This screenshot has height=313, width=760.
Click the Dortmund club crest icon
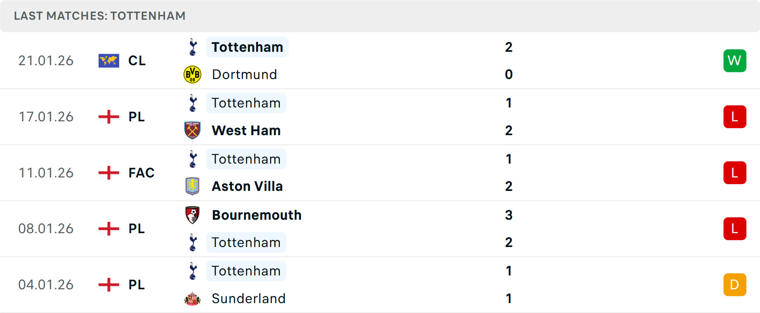(x=192, y=74)
